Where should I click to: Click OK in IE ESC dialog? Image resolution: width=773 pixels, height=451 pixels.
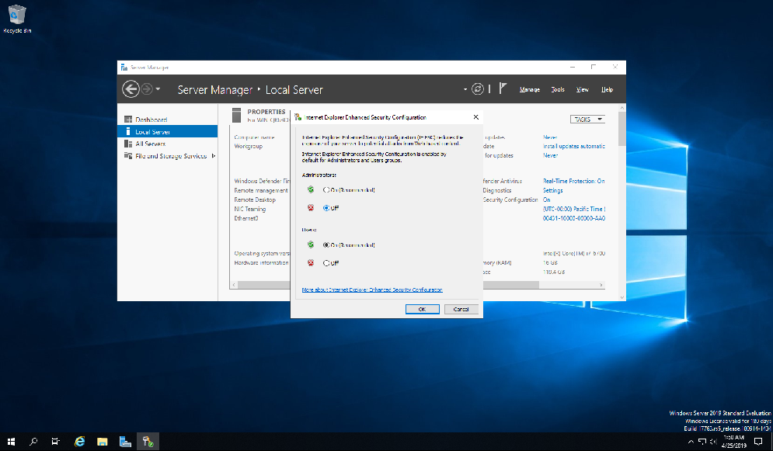click(422, 309)
